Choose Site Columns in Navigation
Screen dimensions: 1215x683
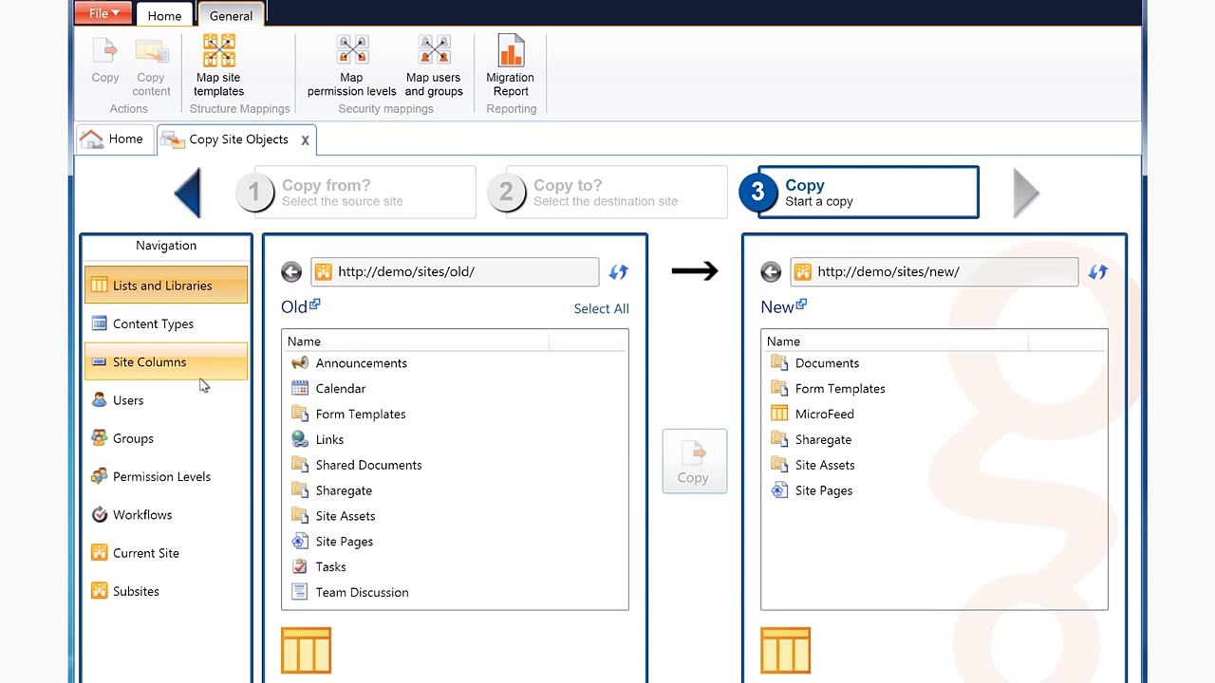coord(166,361)
